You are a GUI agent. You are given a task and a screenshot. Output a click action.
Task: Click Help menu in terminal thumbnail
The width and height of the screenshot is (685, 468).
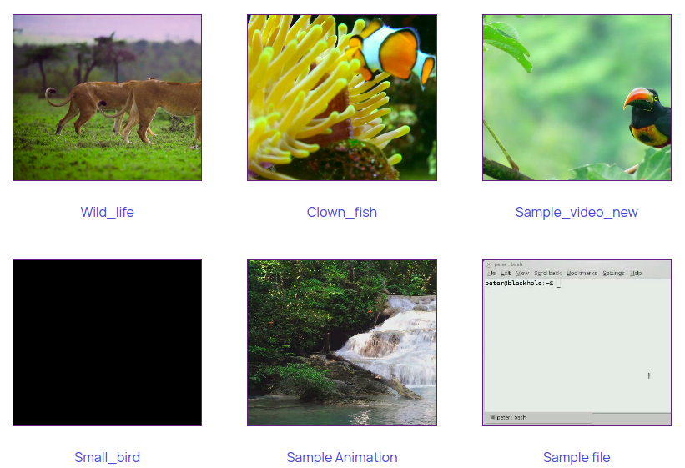[x=636, y=274]
